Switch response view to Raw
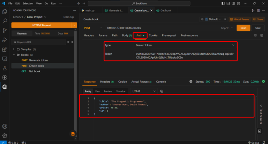Viewport: 268px width, 144px height. pyautogui.click(x=98, y=91)
